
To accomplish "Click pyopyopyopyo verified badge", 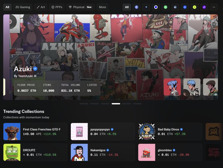I will coord(112,129).
